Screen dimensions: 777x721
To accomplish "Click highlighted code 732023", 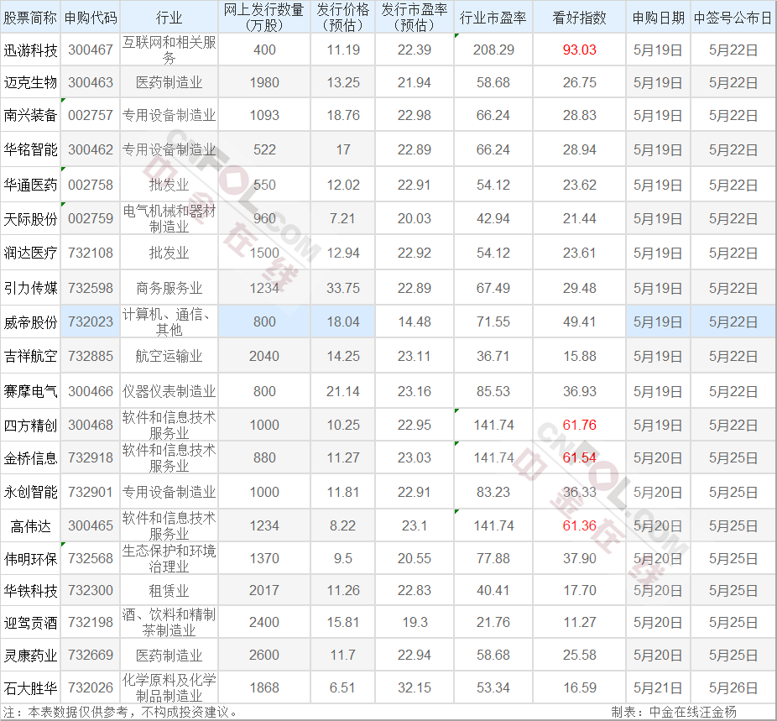I will (91, 322).
